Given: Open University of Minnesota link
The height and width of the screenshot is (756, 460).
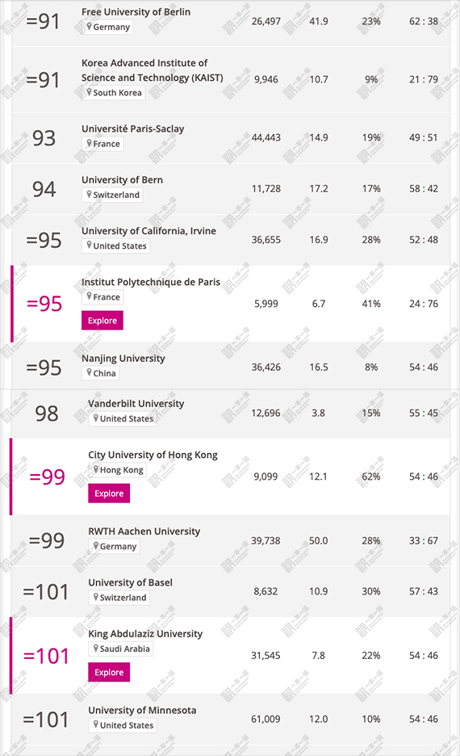Looking at the screenshot, I should click(142, 710).
